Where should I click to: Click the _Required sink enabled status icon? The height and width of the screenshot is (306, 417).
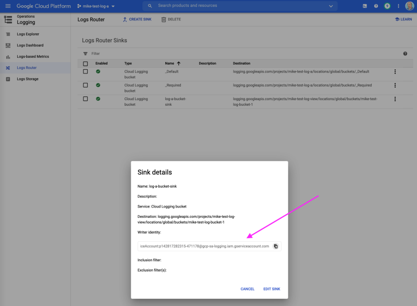click(x=98, y=85)
